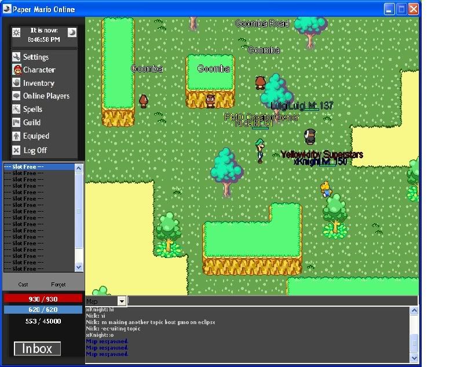Image resolution: width=468 pixels, height=367 pixels.
Task: Click the Goomba beside the tall pillar
Action: (144, 101)
